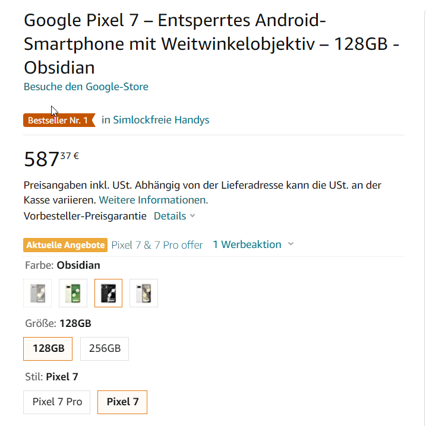Choose the Pixel 7 style option

(122, 402)
